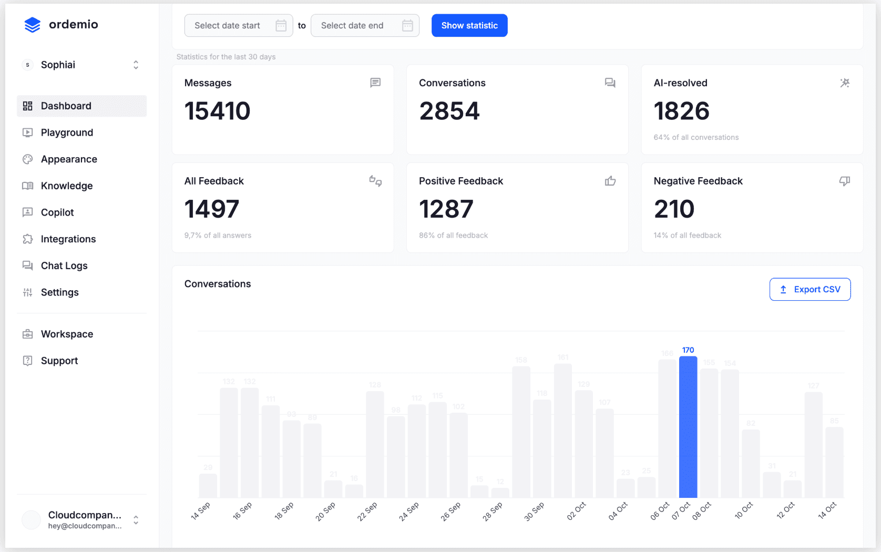Open the Knowledge section

pyautogui.click(x=82, y=186)
